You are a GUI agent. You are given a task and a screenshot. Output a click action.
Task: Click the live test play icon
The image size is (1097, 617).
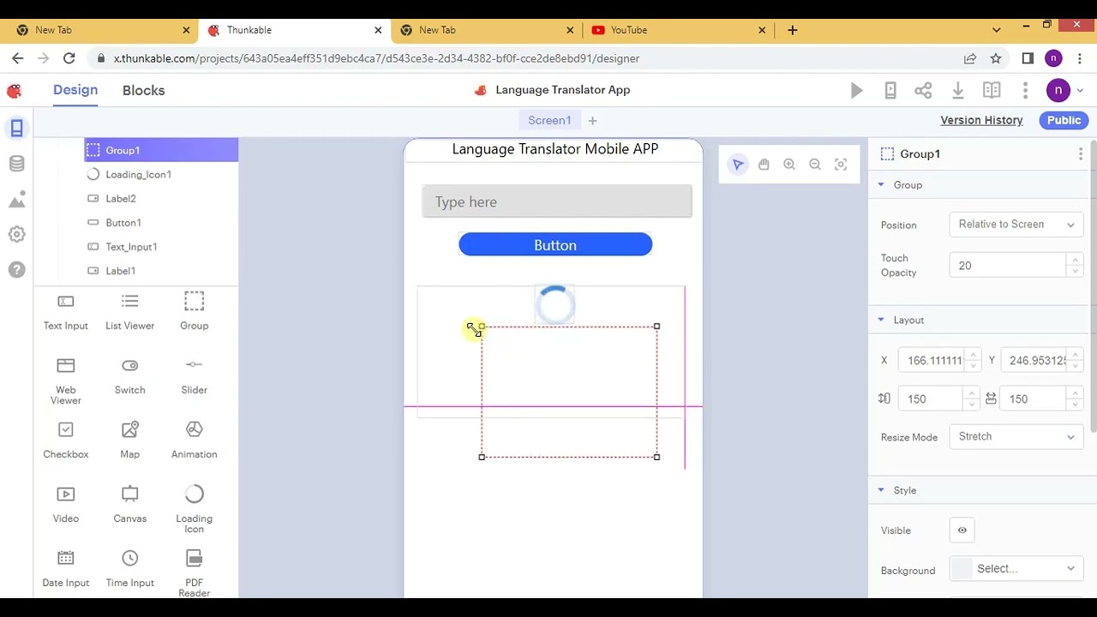856,90
